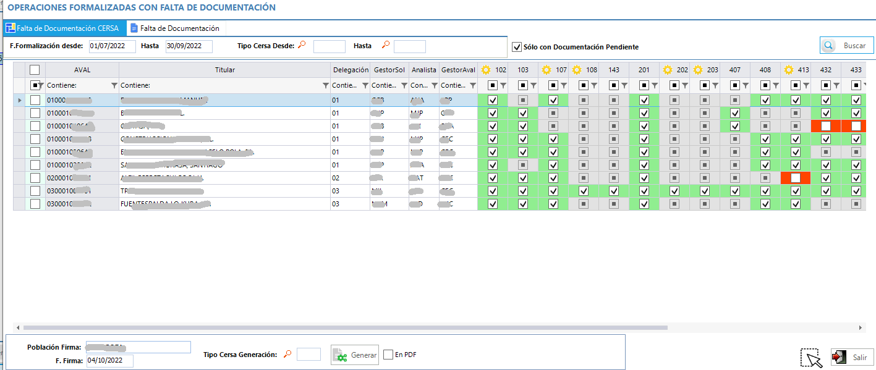Open the AVAL column filter funnel

pyautogui.click(x=114, y=85)
